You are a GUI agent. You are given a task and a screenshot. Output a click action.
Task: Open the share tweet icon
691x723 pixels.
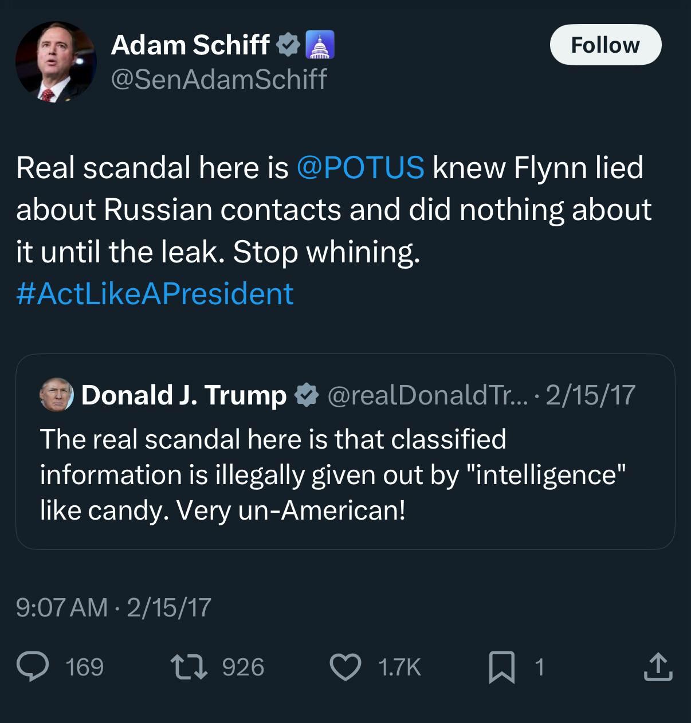657,667
